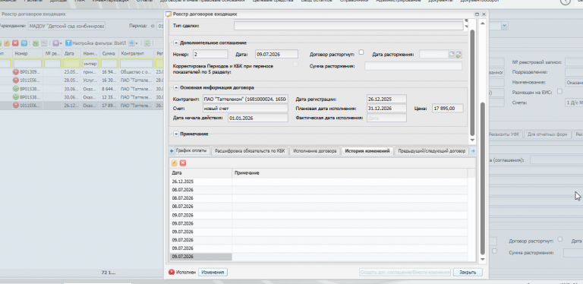The image size is (583, 284).
Task: Click the red delete icon in history toolbar
Action: [182, 163]
